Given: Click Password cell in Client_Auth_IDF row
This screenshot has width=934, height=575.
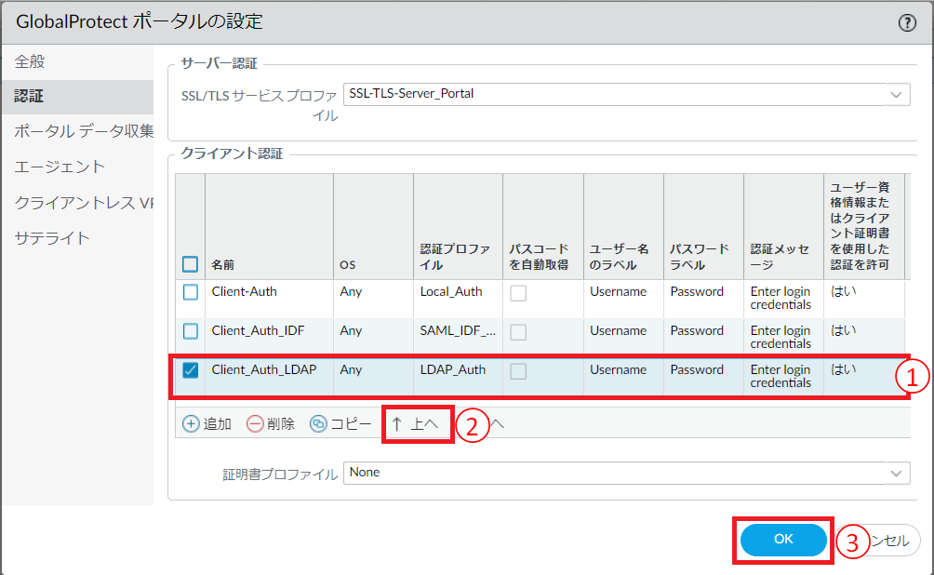Looking at the screenshot, I should 697,330.
